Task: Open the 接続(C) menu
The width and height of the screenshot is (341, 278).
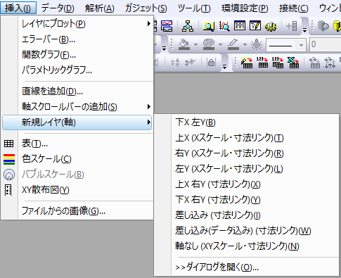Action: 294,8
